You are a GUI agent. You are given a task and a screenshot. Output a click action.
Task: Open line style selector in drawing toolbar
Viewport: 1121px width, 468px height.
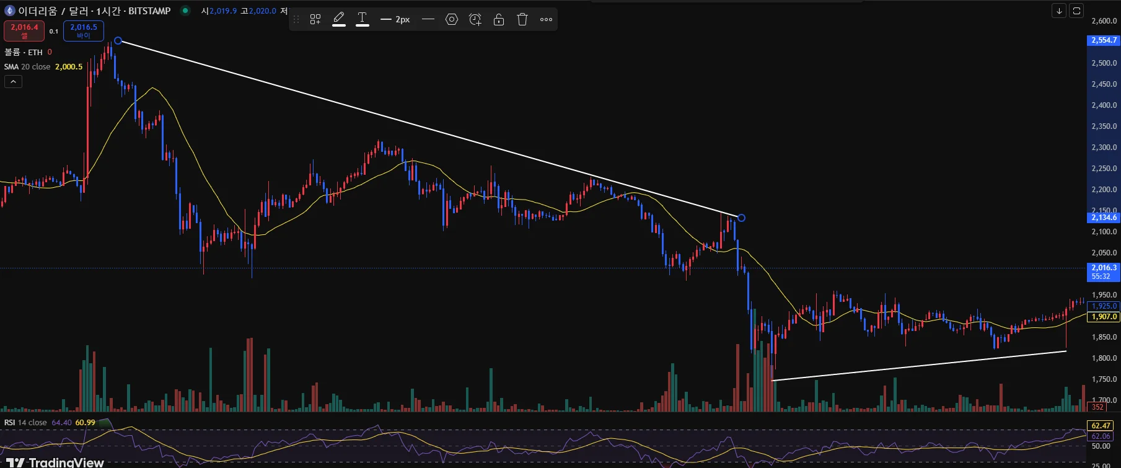(428, 20)
